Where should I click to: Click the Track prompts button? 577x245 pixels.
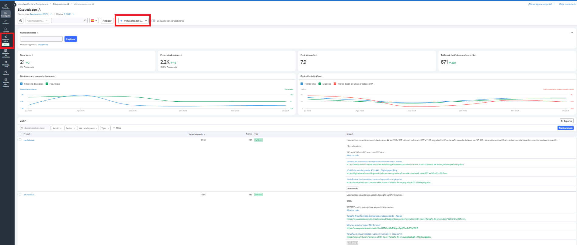pos(565,128)
